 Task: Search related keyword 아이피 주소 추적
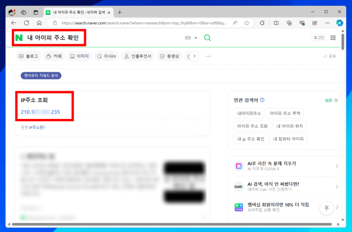coord(285,113)
